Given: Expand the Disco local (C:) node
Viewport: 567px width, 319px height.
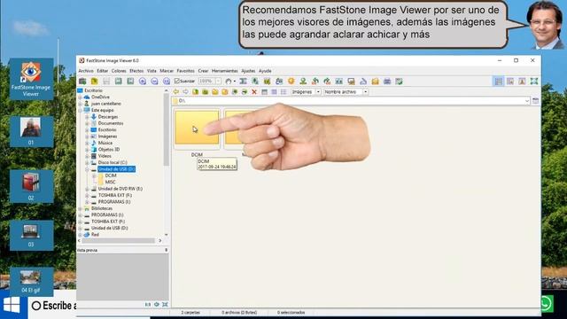Looking at the screenshot, I should (x=87, y=163).
